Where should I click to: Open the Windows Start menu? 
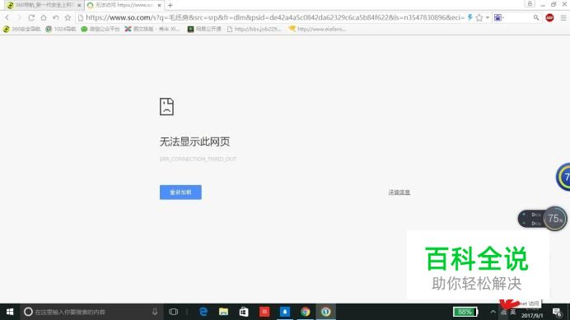[10, 312]
